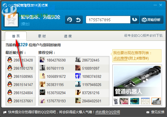
Task: Click penguin icon beside 2861501278
Action: [x=10, y=68]
